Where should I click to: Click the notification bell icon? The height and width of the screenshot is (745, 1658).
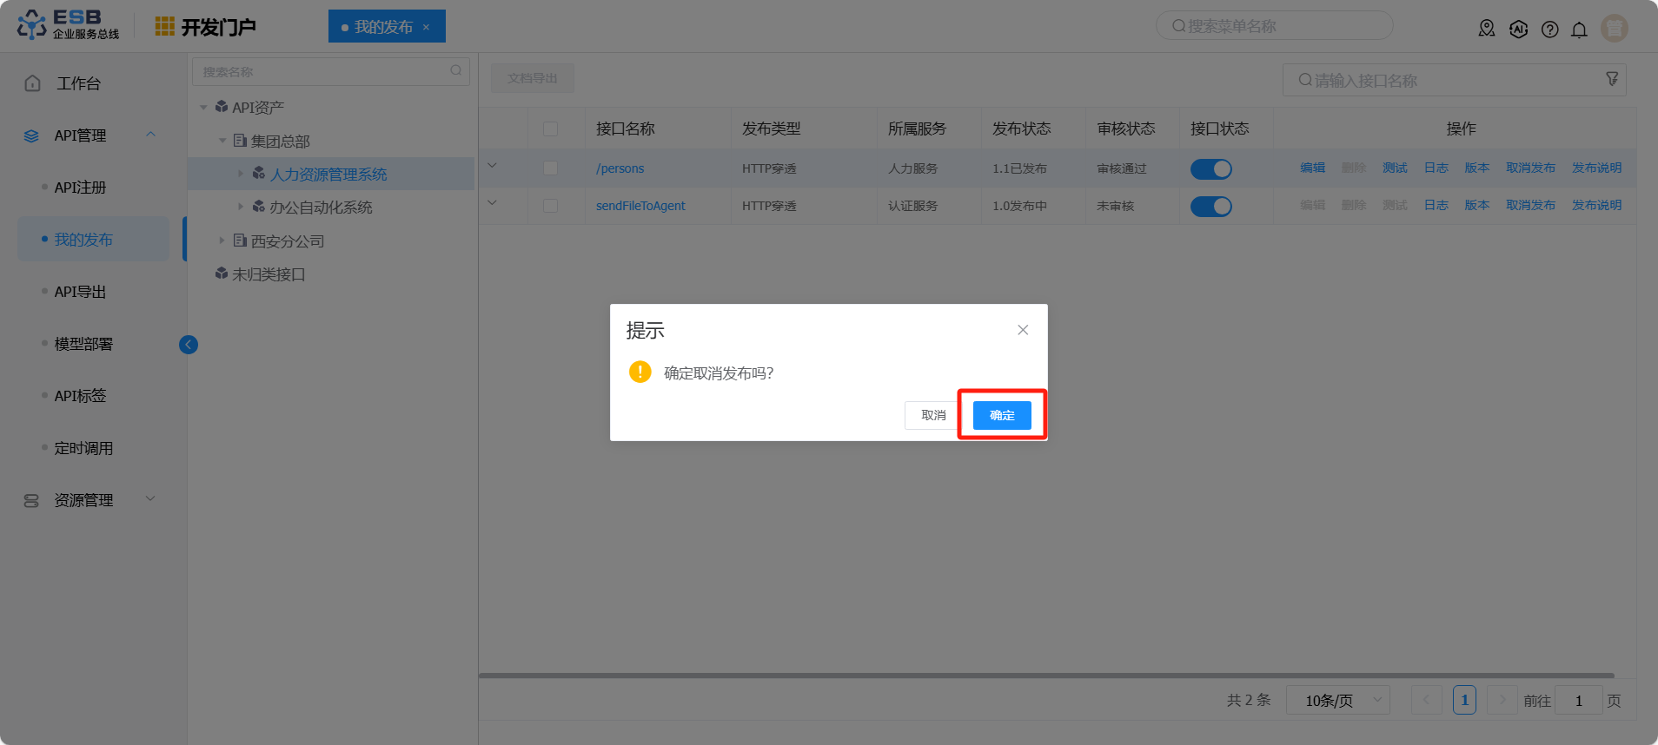click(x=1579, y=30)
